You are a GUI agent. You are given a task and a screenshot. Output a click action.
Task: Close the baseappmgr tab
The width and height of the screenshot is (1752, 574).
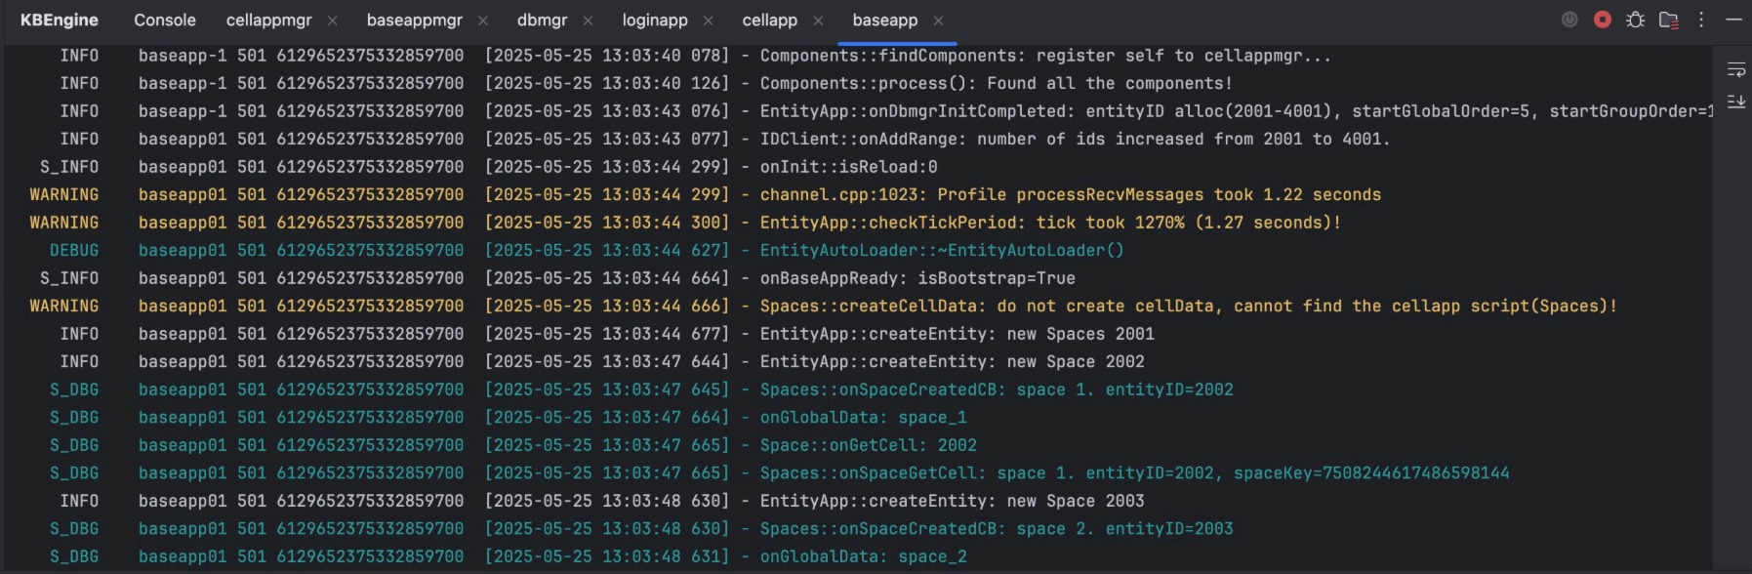(x=483, y=20)
